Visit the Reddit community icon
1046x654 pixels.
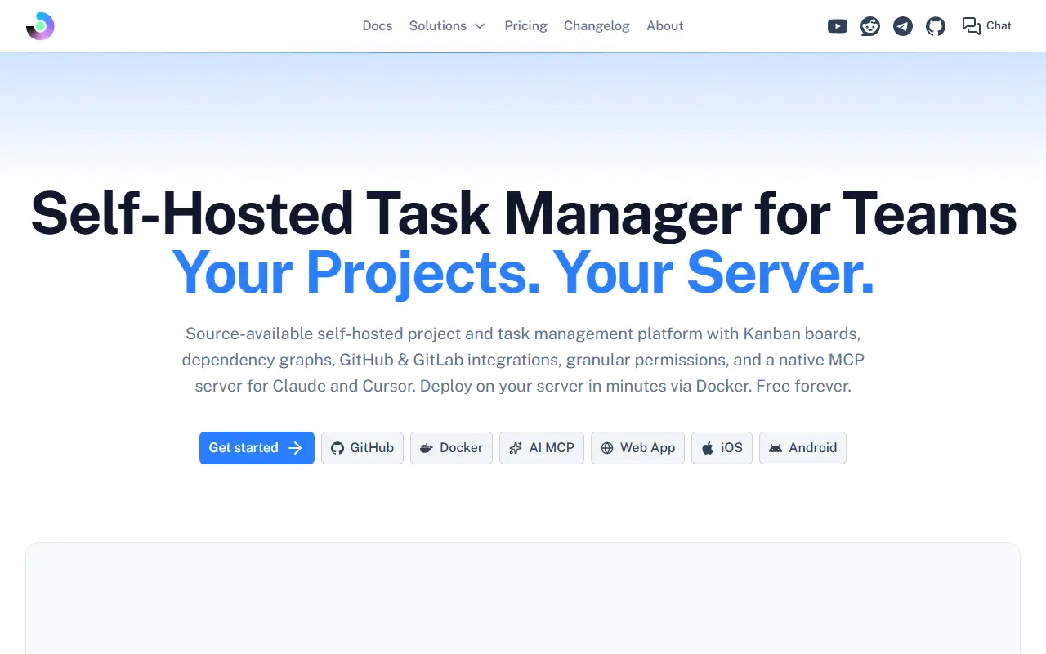(x=870, y=26)
